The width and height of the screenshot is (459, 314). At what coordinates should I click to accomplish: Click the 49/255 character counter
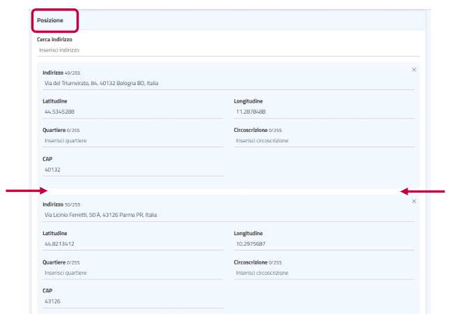point(72,73)
